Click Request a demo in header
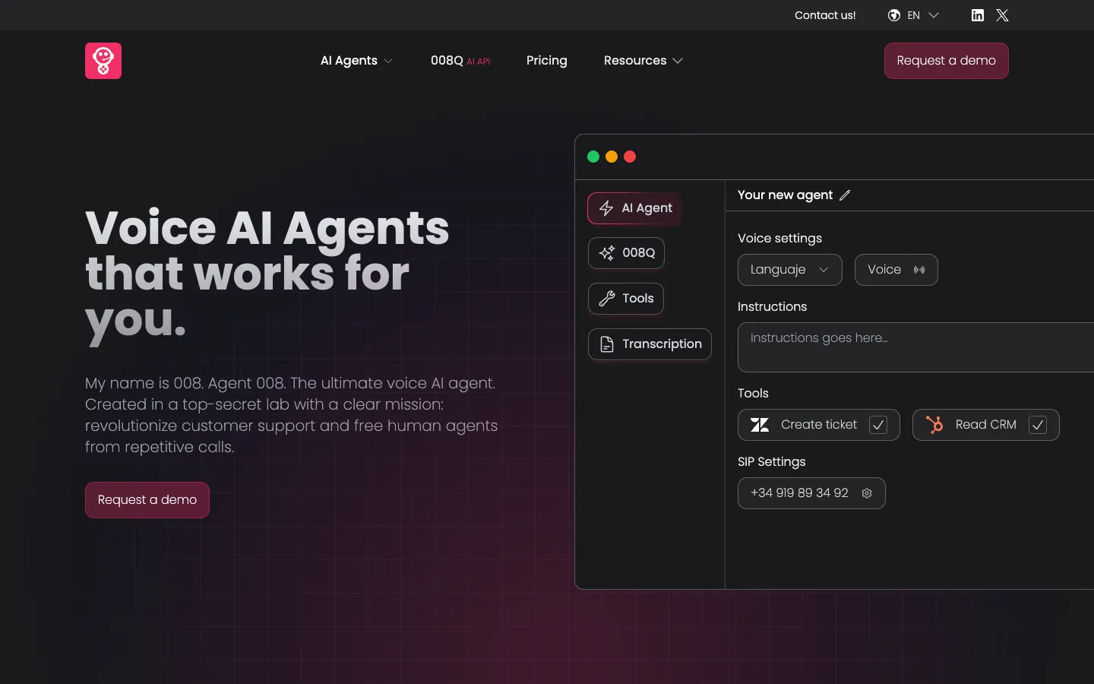Screen dimensions: 1094x684 tap(947, 61)
